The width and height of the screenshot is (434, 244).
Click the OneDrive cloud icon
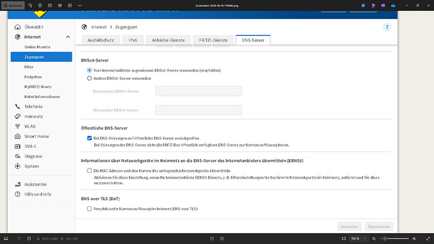coord(393,5)
